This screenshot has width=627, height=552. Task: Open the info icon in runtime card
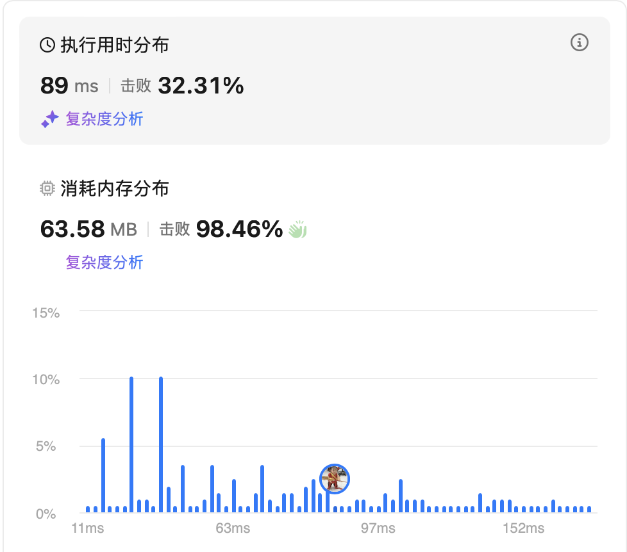click(579, 42)
